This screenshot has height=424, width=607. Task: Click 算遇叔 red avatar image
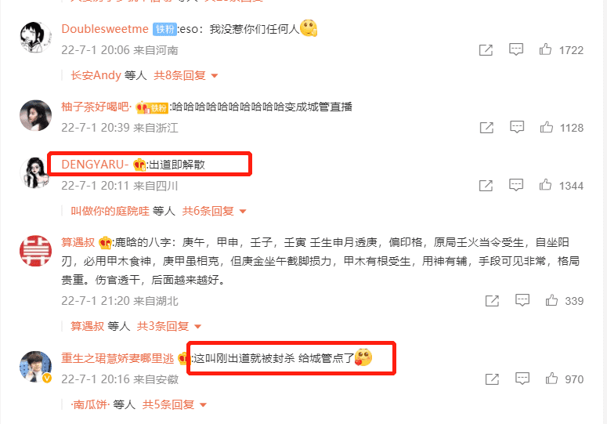point(35,251)
